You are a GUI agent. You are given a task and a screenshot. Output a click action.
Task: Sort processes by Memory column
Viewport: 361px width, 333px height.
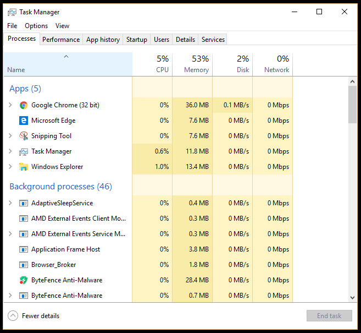coord(192,64)
